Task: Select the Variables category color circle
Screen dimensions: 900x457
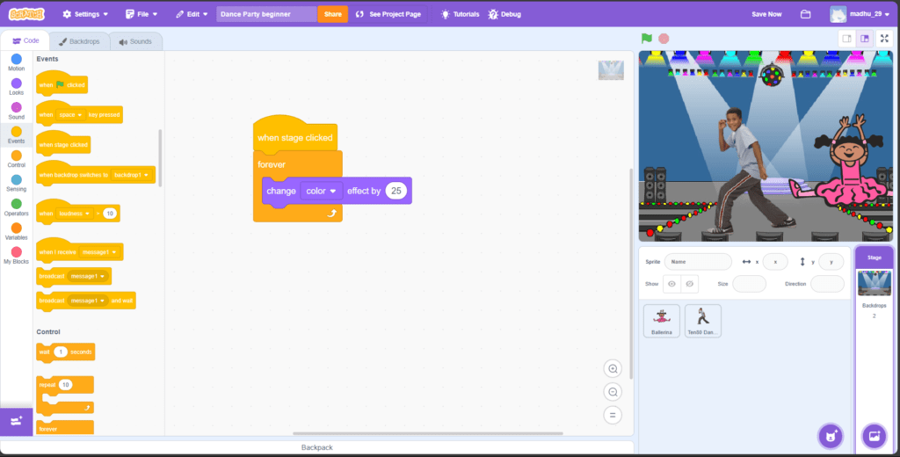Action: [x=17, y=228]
